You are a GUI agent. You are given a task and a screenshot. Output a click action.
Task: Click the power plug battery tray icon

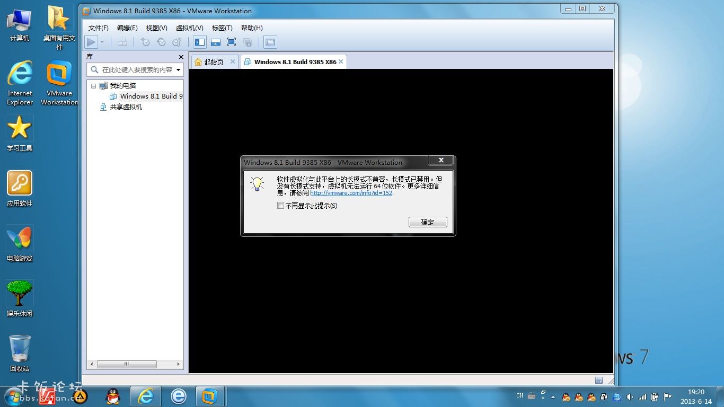coord(655,396)
